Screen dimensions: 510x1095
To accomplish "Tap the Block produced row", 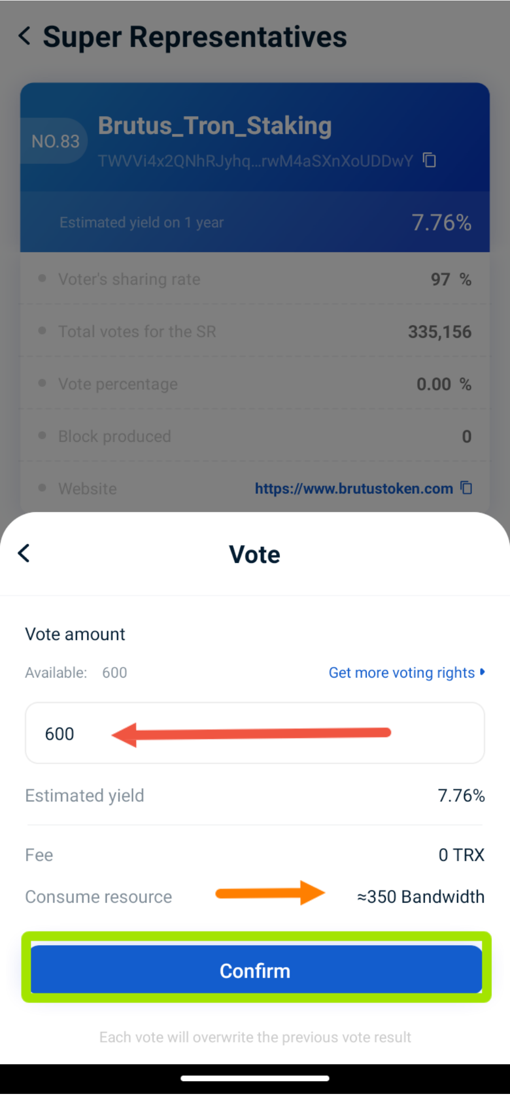I will (255, 436).
